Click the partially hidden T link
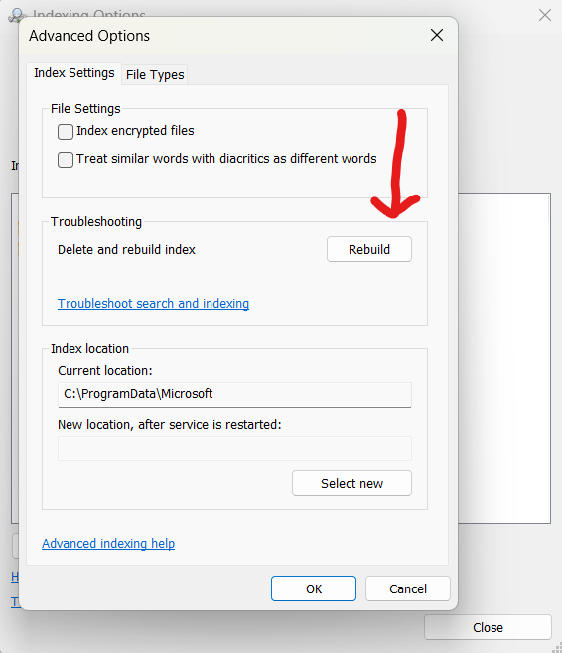The height and width of the screenshot is (653, 562). point(15,602)
